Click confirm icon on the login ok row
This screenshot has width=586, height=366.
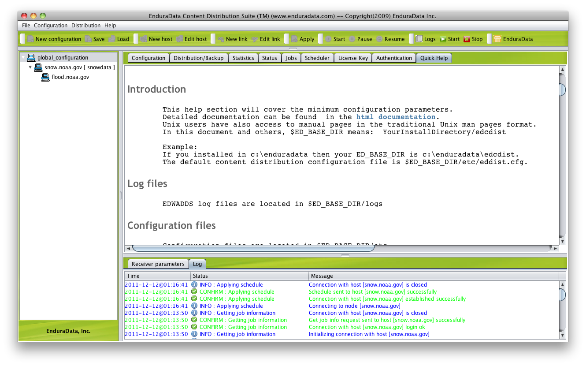[194, 327]
